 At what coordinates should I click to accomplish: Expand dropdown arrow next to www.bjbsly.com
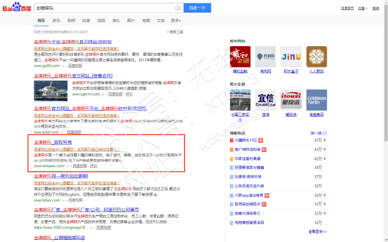(x=64, y=200)
